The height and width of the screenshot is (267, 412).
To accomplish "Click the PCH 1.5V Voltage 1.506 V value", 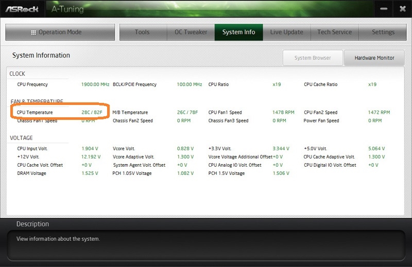I will pos(281,173).
